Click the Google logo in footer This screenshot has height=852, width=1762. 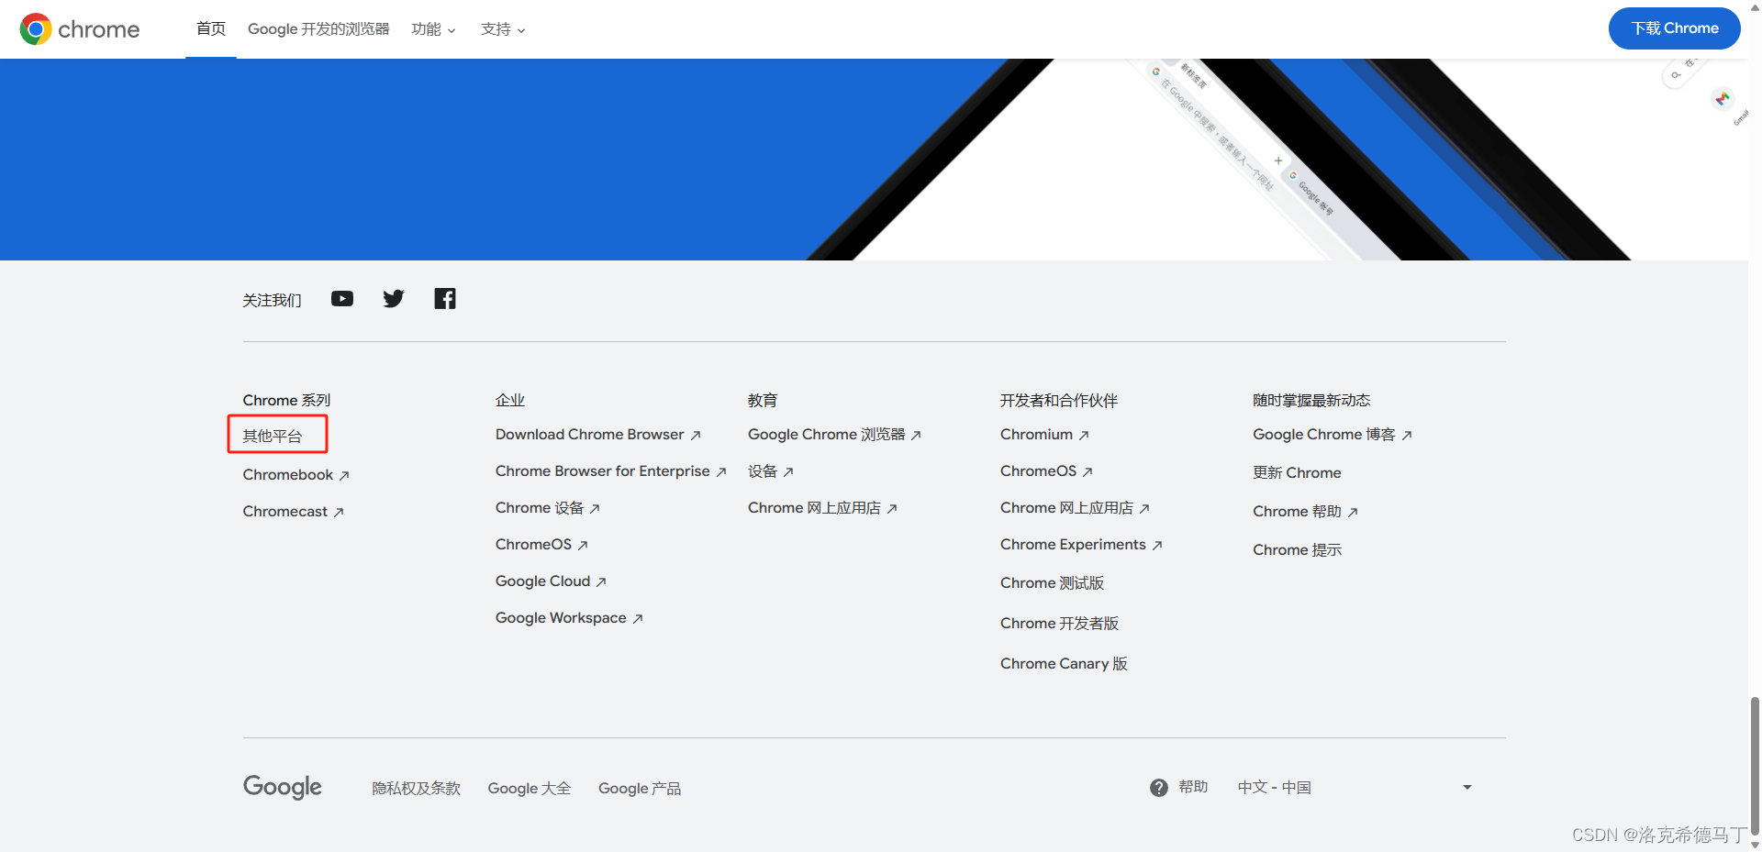pos(283,787)
